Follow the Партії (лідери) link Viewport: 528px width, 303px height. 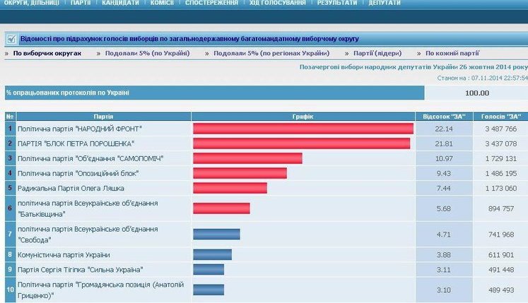tap(377, 53)
